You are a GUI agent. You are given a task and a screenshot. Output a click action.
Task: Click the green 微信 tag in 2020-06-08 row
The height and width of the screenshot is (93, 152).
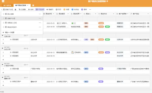[107, 27]
